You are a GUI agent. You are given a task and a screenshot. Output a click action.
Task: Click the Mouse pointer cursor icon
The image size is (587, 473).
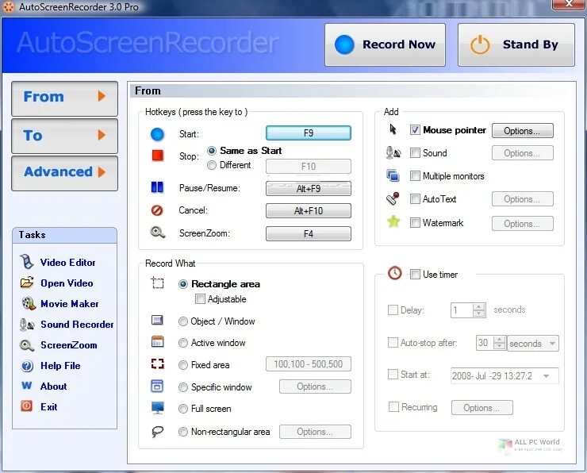click(x=393, y=129)
